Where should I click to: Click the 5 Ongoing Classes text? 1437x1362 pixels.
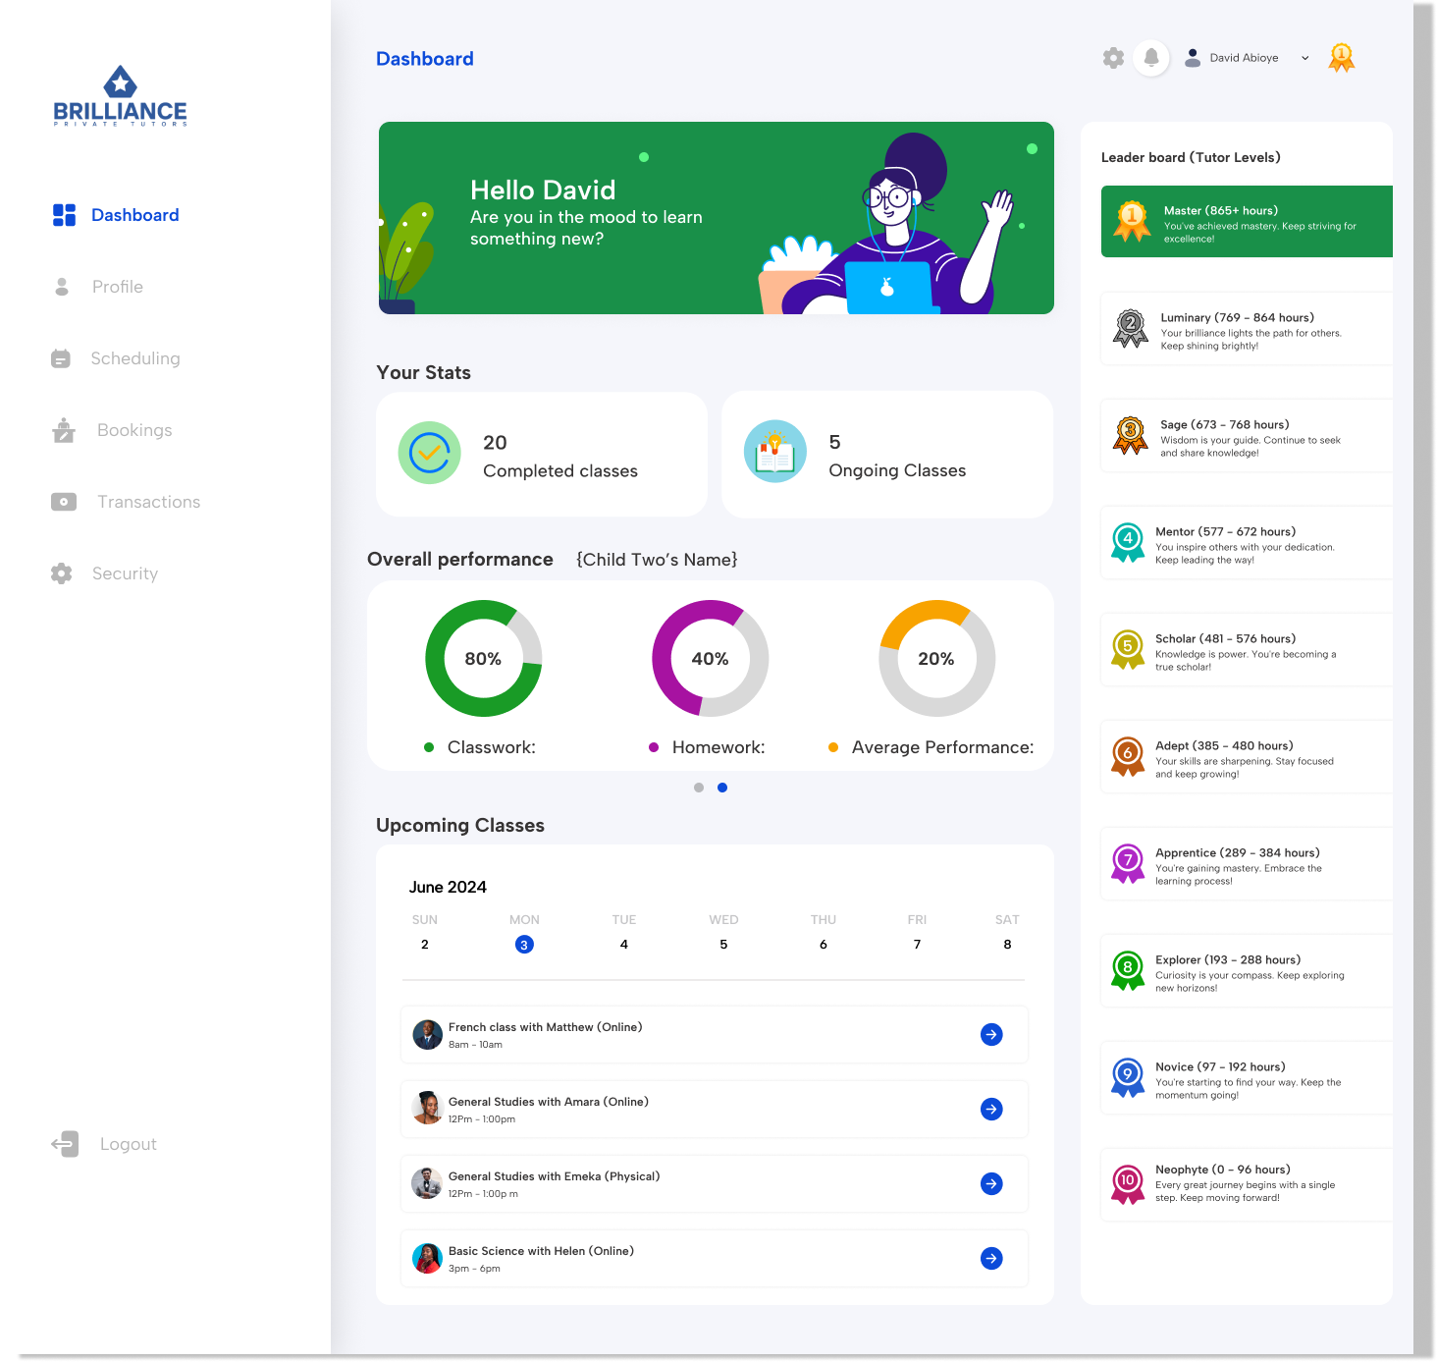[x=897, y=456]
